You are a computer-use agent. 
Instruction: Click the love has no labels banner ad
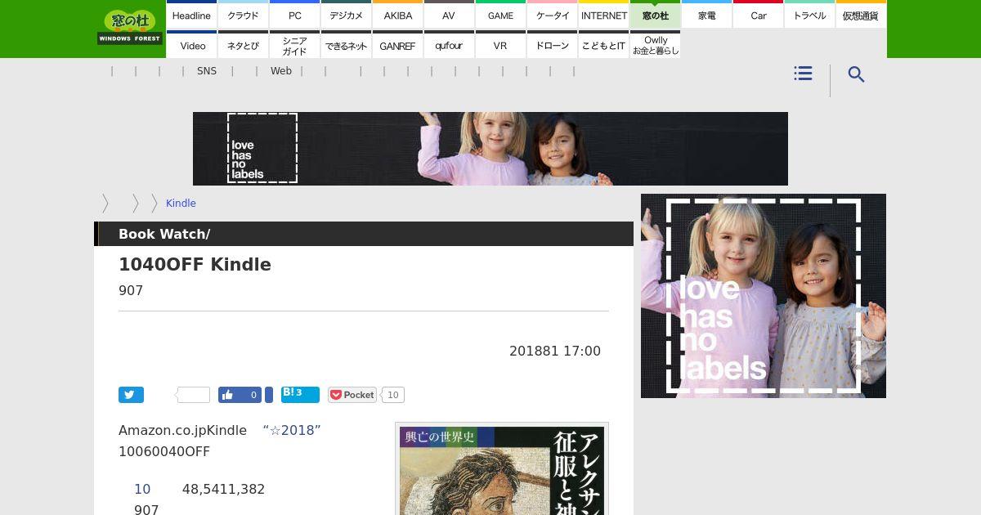click(x=490, y=149)
